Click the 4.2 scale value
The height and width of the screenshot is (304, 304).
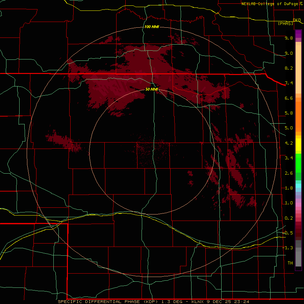pyautogui.click(x=289, y=143)
